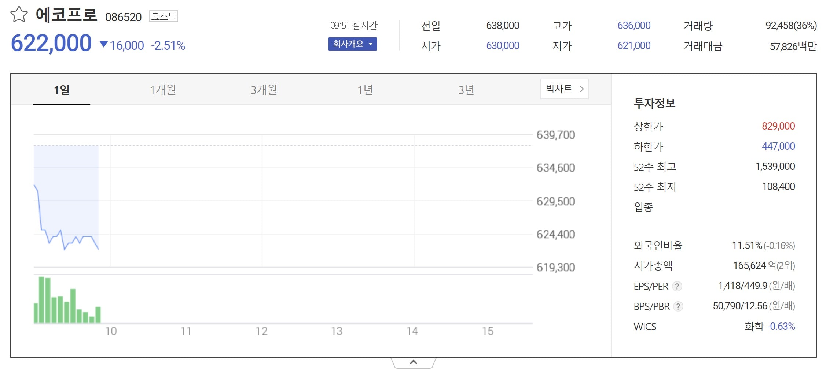
Task: Select the 3개월 chart tab
Action: tap(264, 90)
